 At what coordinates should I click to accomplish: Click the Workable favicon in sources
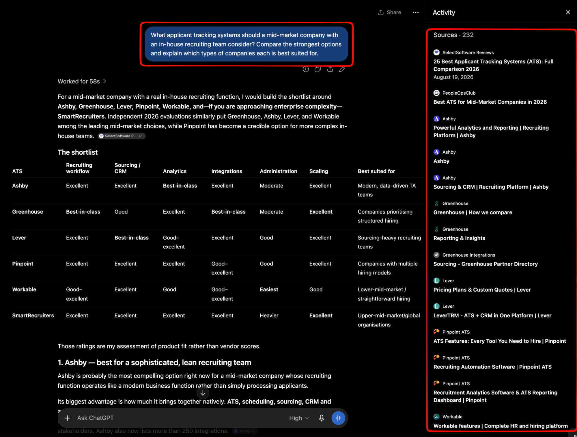pyautogui.click(x=436, y=417)
